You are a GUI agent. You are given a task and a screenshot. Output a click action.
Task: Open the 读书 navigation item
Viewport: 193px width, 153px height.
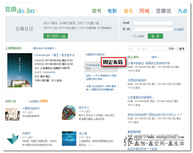click(96, 11)
